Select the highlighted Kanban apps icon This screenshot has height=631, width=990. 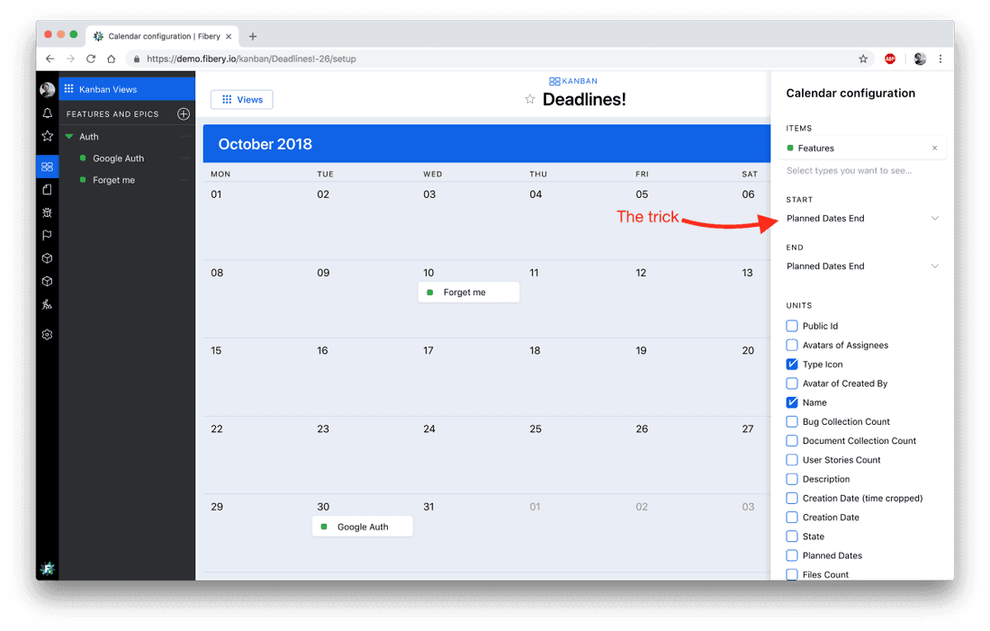click(x=47, y=167)
